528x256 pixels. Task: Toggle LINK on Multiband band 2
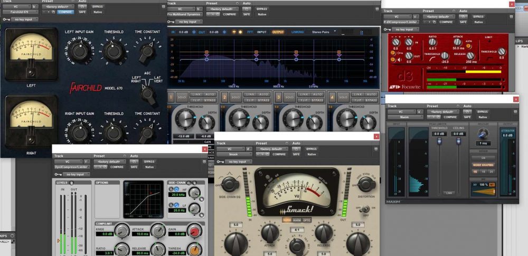pos(250,94)
